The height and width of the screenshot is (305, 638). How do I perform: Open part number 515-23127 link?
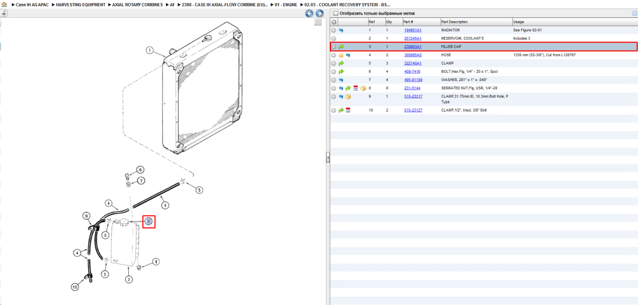[x=413, y=110]
